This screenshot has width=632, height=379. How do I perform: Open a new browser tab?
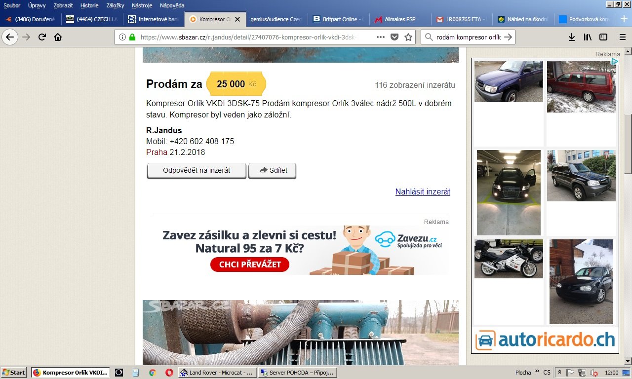(624, 19)
